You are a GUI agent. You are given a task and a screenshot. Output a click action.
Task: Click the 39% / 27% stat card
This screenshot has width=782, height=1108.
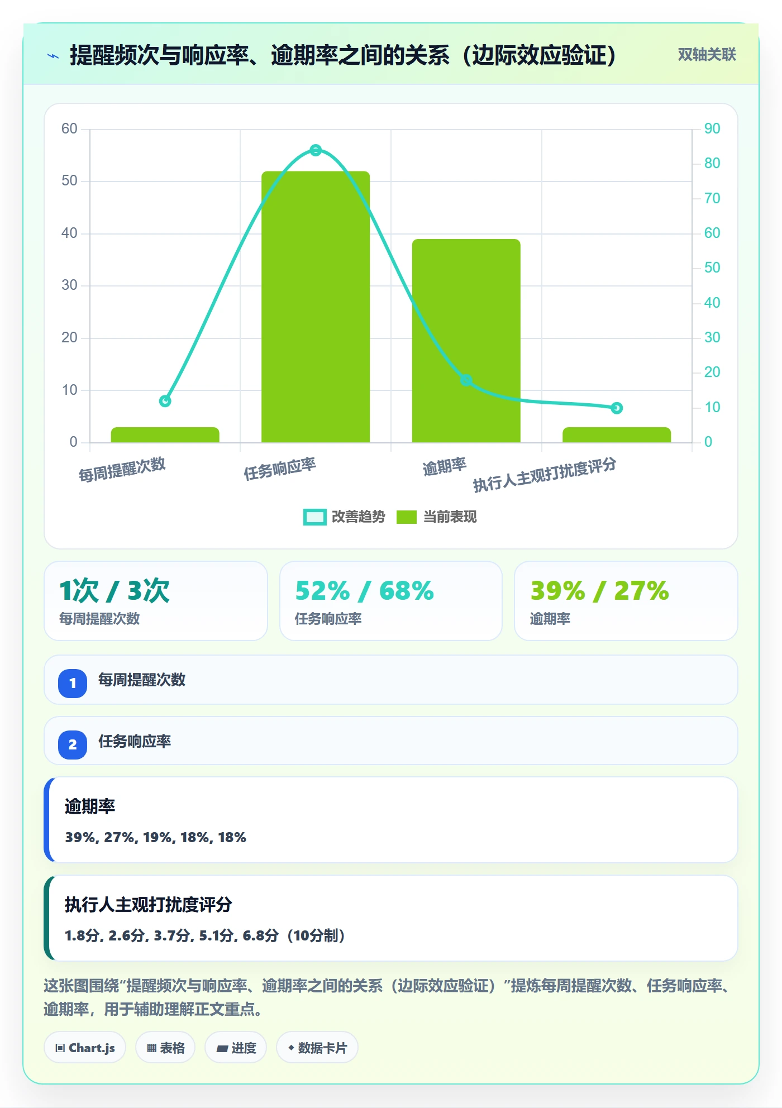[626, 601]
